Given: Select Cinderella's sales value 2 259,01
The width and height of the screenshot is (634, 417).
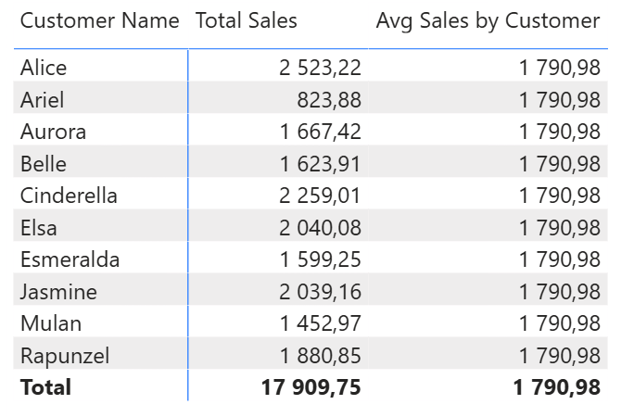Looking at the screenshot, I should [x=320, y=196].
